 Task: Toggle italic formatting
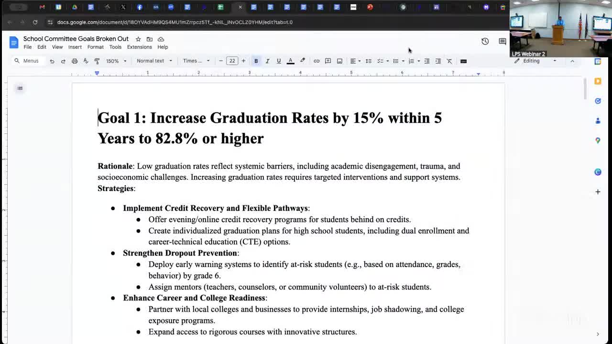point(267,61)
